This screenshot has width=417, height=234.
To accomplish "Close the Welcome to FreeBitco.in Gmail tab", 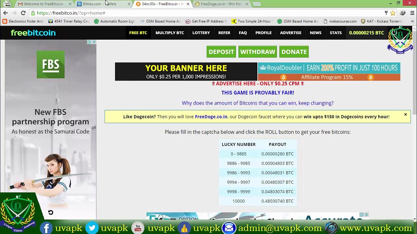I will pyautogui.click(x=70, y=4).
